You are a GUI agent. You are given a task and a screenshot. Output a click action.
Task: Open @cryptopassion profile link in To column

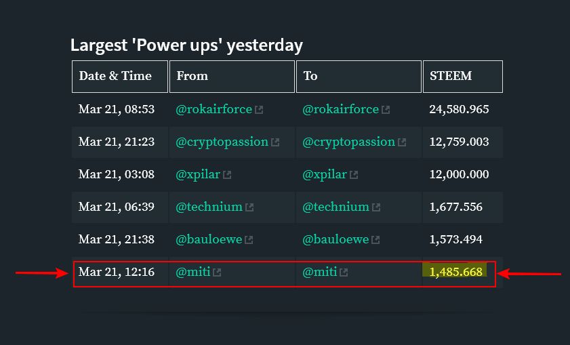[348, 142]
